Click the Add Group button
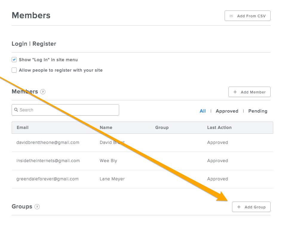The image size is (284, 232). [x=251, y=207]
